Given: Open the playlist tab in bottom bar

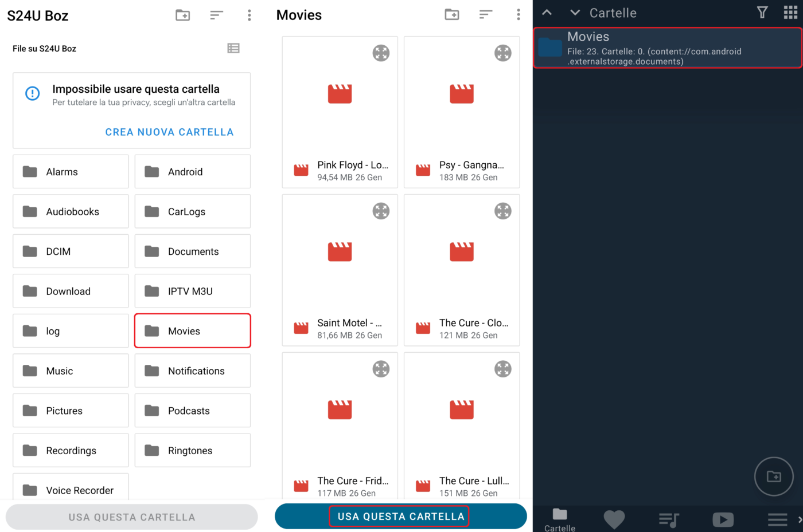Looking at the screenshot, I should (669, 520).
